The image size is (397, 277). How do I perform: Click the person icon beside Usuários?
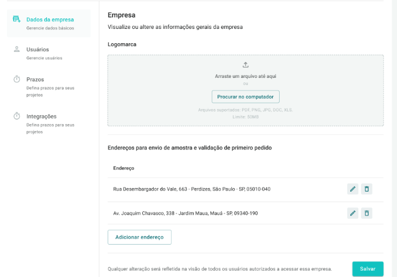tap(17, 49)
